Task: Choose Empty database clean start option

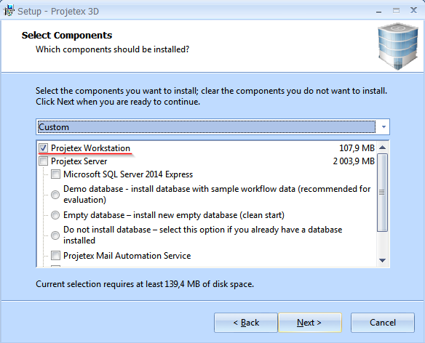Action: [x=55, y=215]
